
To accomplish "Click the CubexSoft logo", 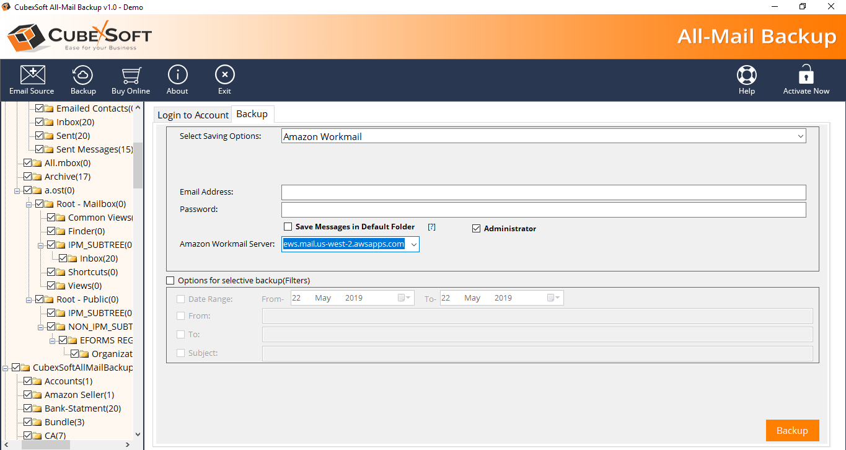I will click(79, 37).
